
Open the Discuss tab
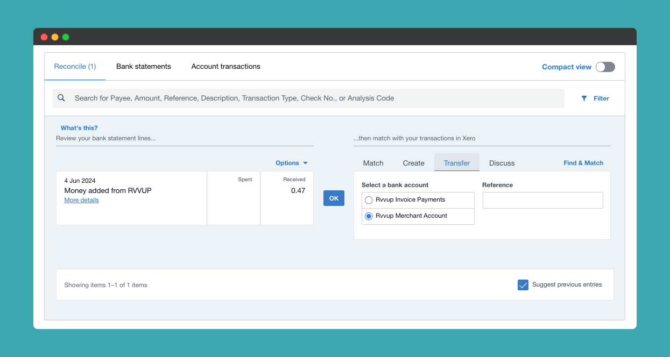coord(502,163)
